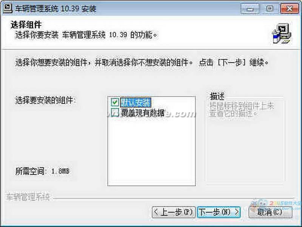Click the 车辆管理系统 branding text at bottom

click(28, 197)
